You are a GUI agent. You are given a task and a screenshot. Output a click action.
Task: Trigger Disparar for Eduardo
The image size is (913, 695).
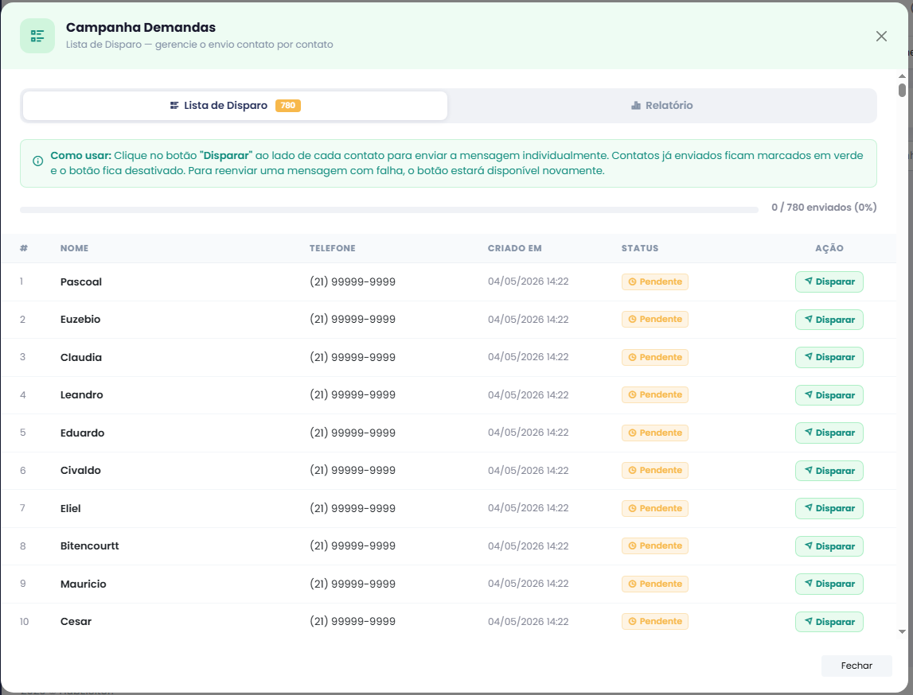[829, 433]
